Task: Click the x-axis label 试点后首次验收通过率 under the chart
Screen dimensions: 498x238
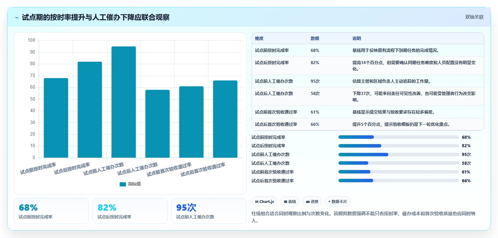Action: (x=203, y=170)
